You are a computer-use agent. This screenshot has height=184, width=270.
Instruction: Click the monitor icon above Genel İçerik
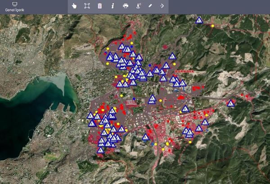pyautogui.click(x=14, y=4)
